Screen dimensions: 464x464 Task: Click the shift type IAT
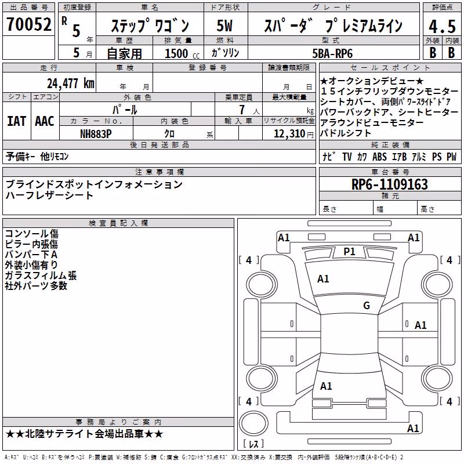(x=16, y=121)
